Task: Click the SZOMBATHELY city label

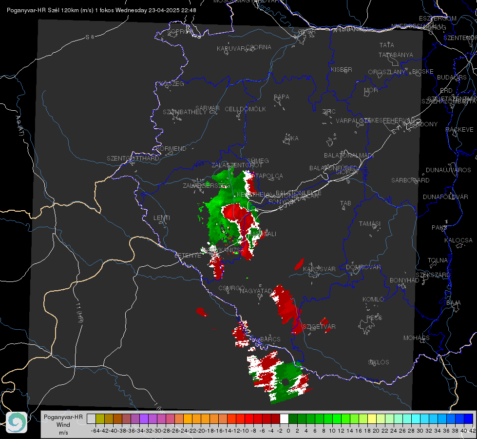Action: 185,112
